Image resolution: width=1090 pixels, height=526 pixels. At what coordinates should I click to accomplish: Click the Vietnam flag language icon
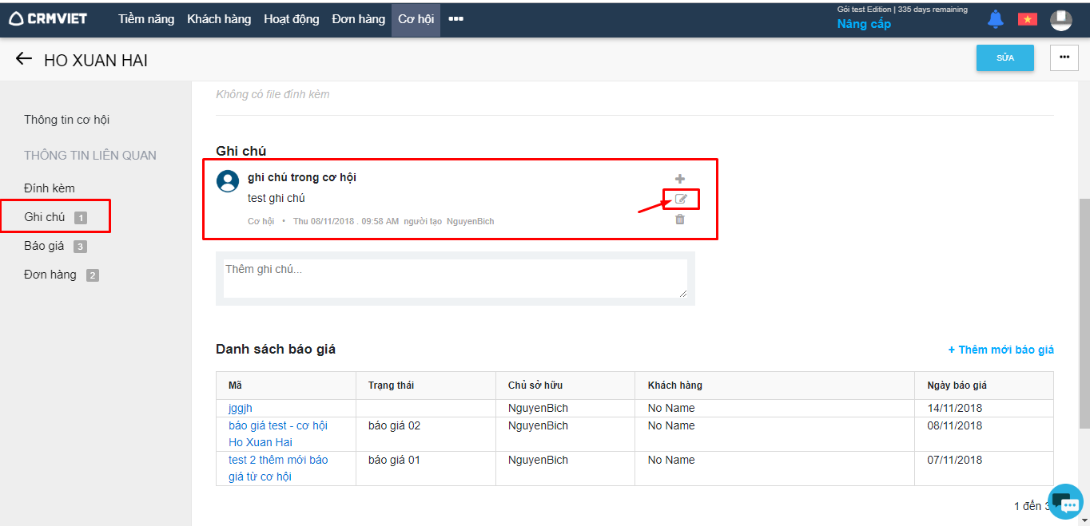tap(1027, 19)
